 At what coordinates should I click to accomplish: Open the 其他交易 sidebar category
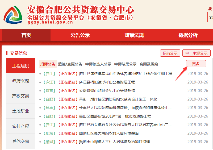point(21,141)
